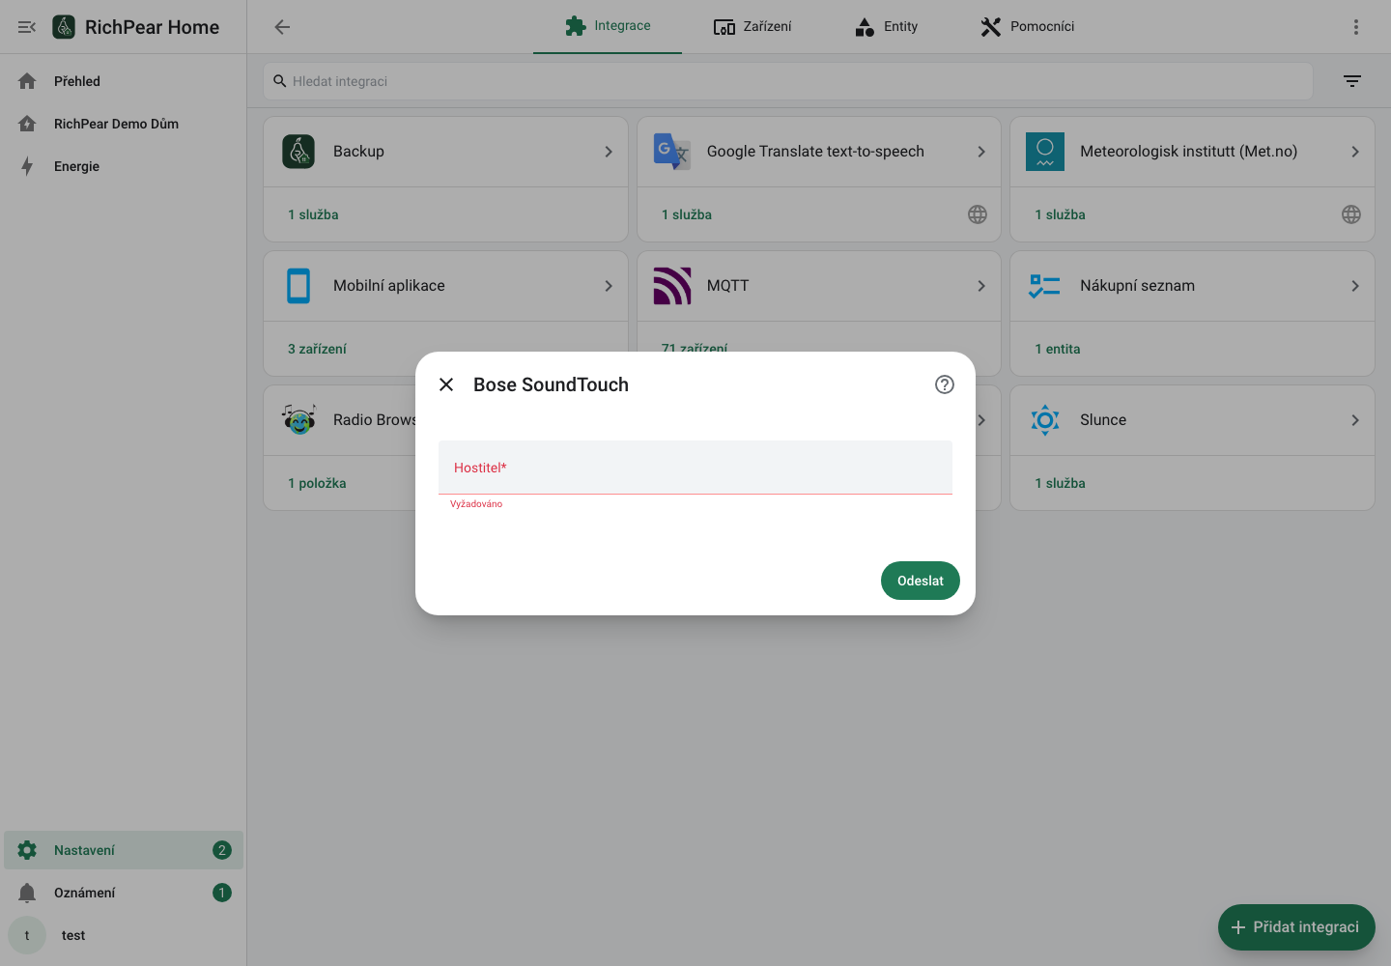Click the Vyžadováno validation message
This screenshot has width=1391, height=966.
coord(476,504)
